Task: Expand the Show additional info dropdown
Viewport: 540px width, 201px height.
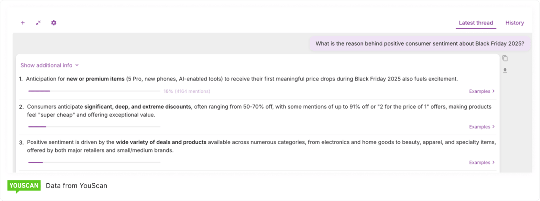Action: pyautogui.click(x=46, y=65)
